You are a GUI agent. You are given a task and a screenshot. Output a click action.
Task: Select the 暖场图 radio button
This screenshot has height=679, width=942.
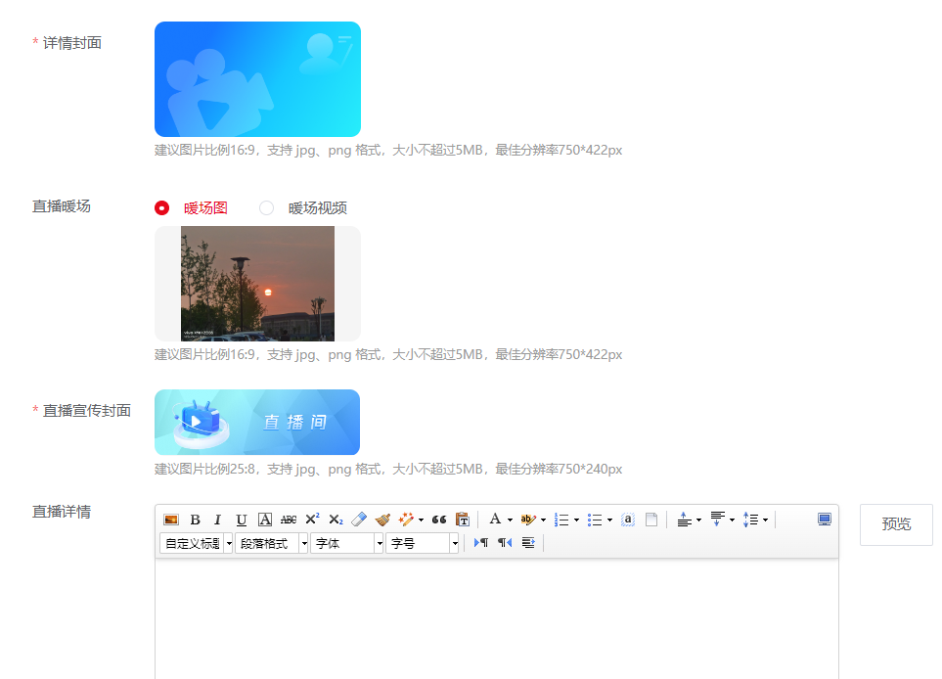(161, 207)
